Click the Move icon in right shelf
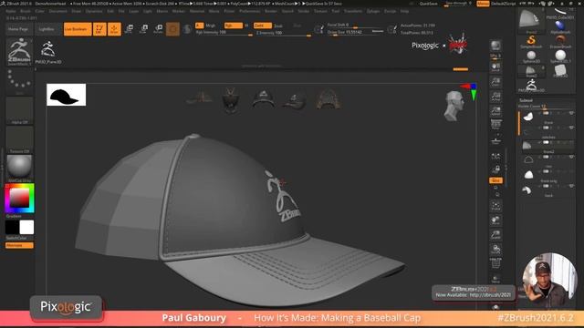This screenshot has width=584, height=328. pos(495,220)
